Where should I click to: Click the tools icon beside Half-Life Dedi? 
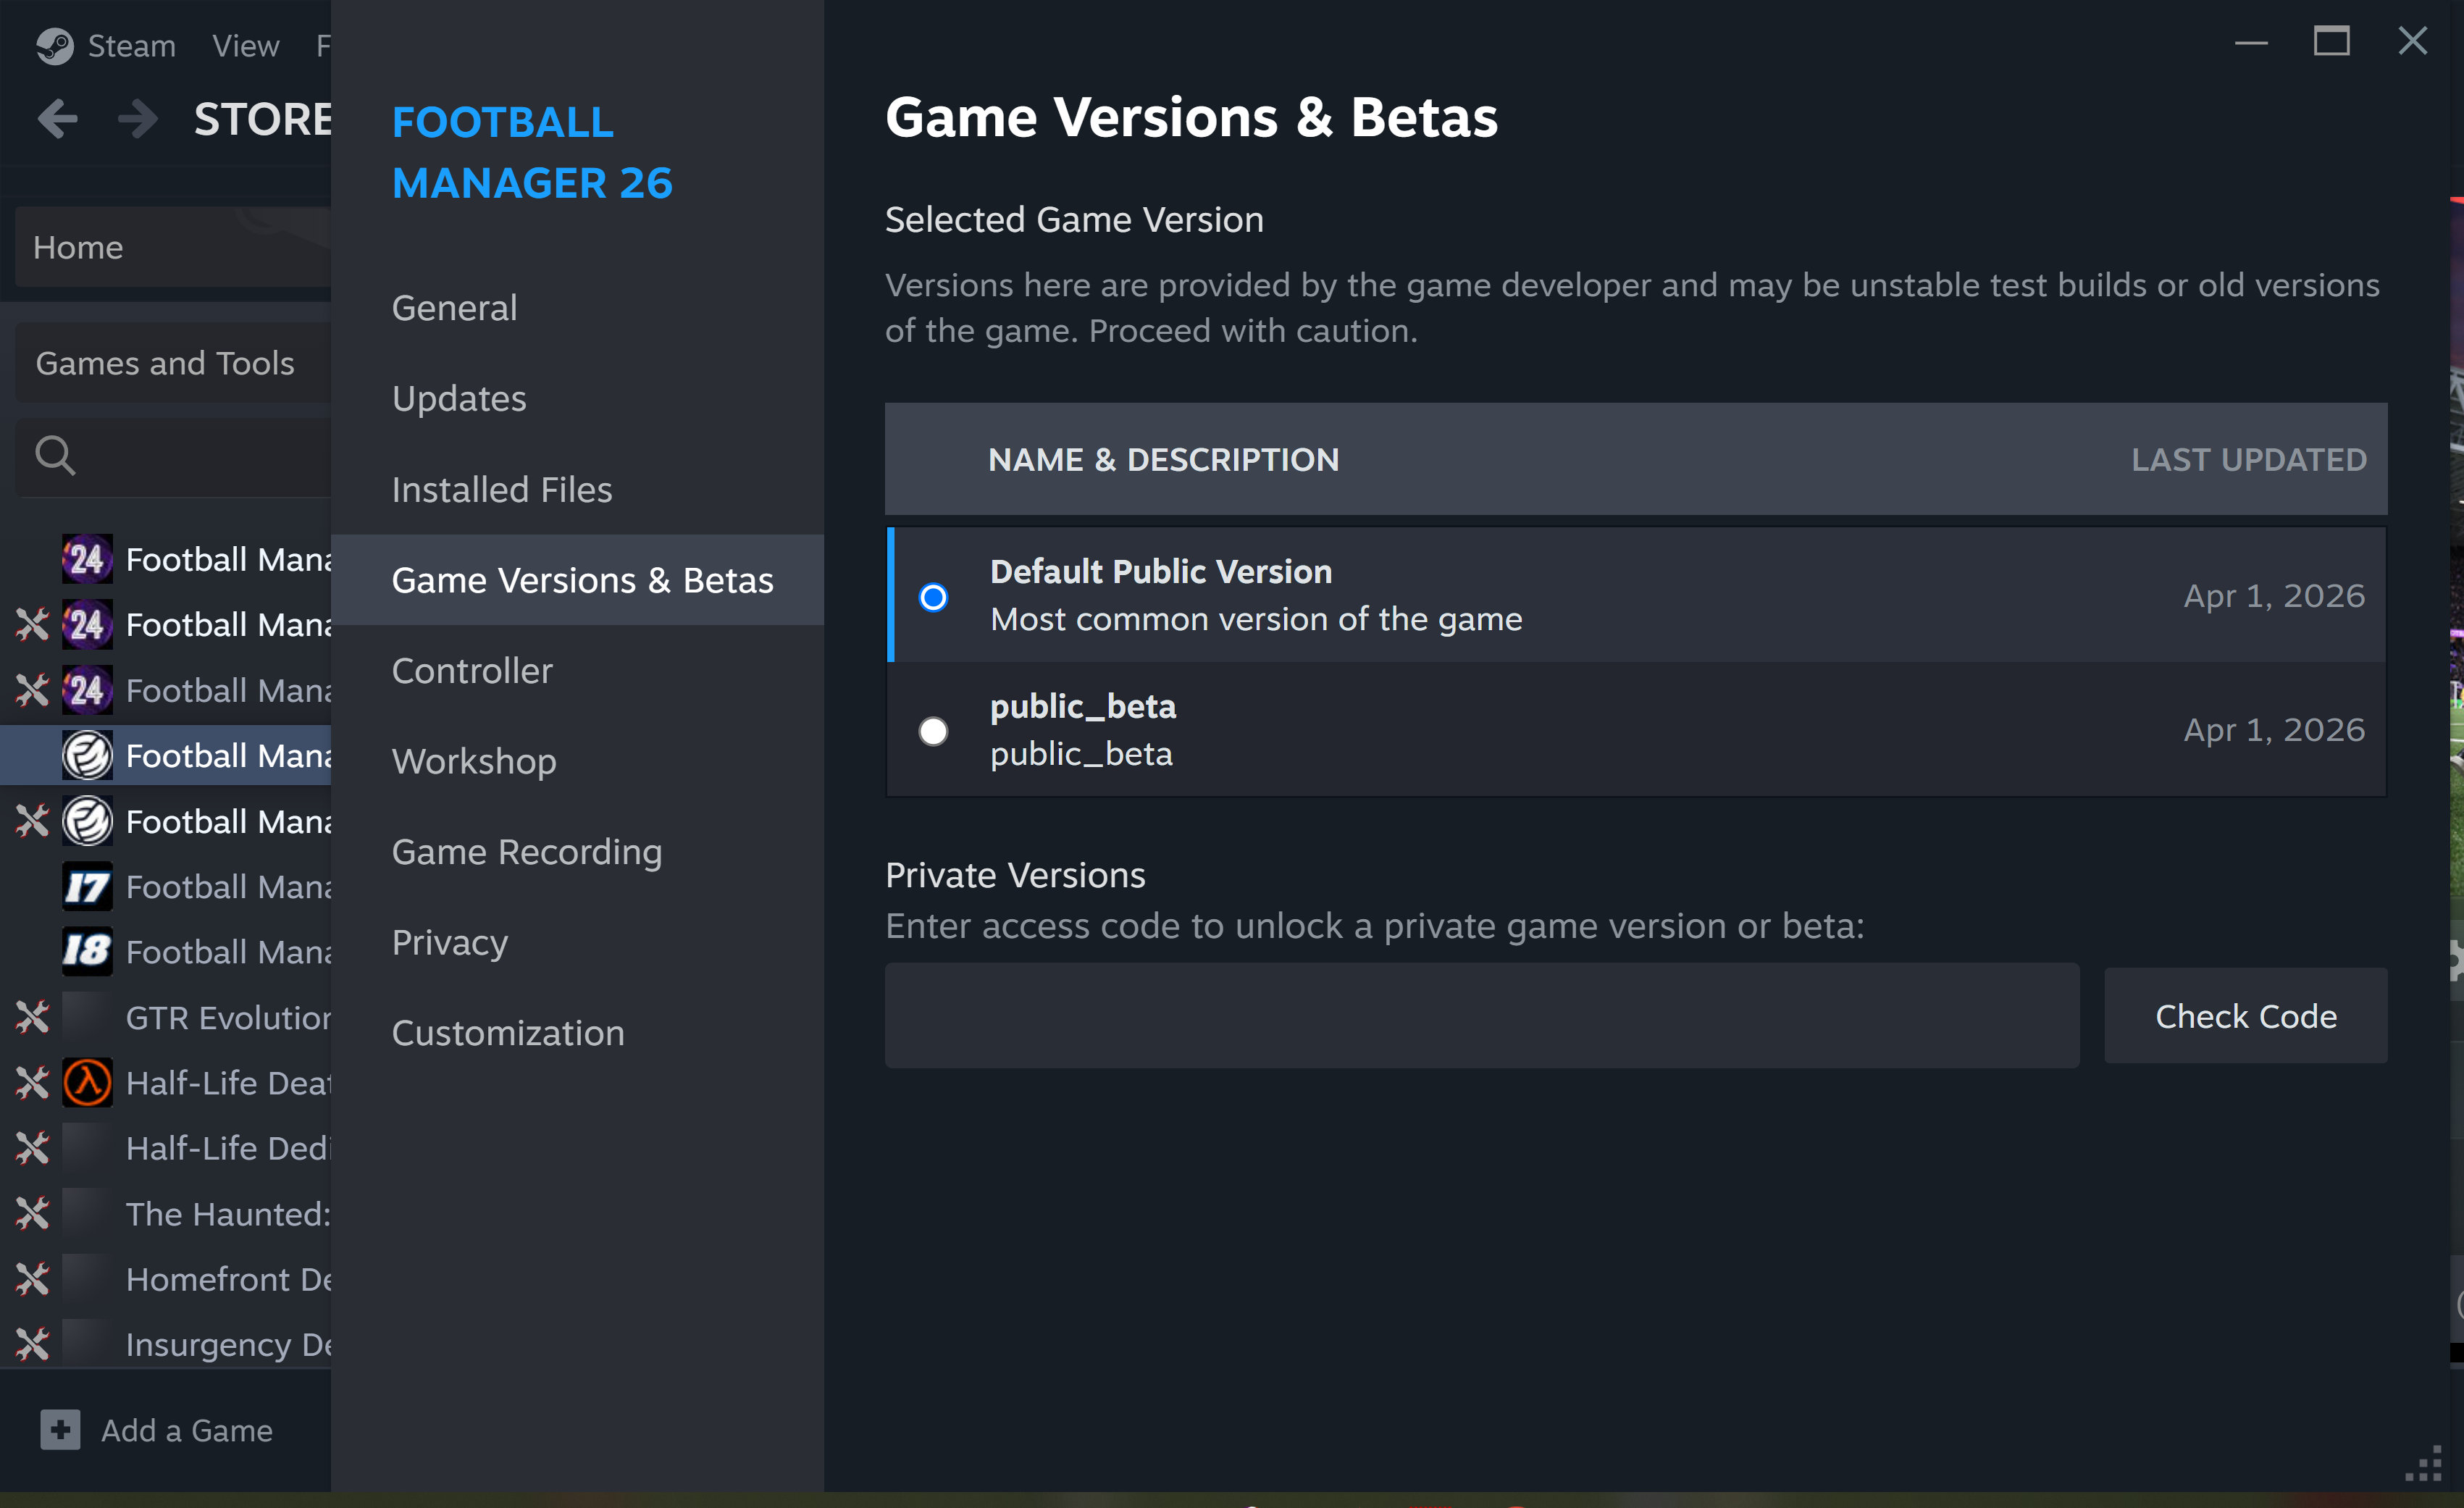coord(32,1149)
